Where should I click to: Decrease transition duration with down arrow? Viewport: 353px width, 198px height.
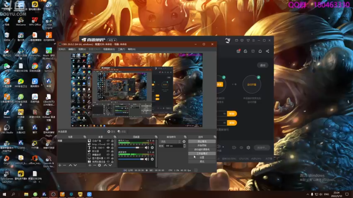coord(184,147)
